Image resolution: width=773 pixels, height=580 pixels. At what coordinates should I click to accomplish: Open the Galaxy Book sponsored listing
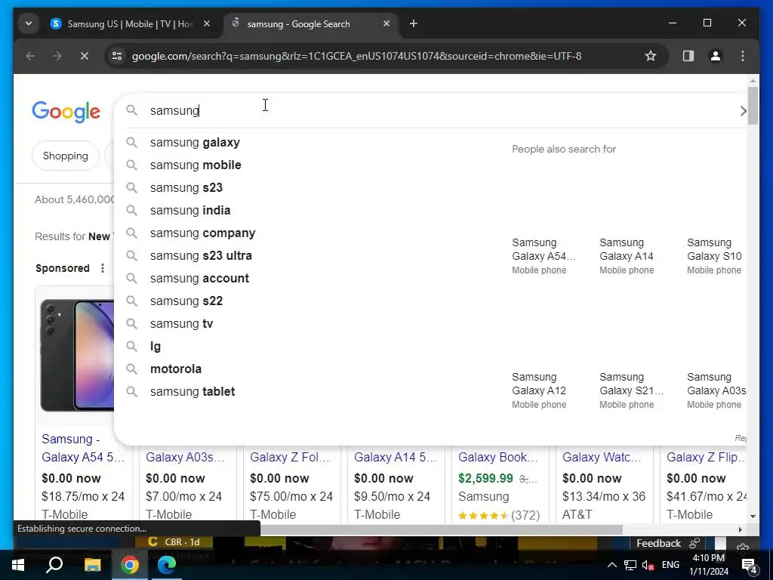tap(498, 457)
